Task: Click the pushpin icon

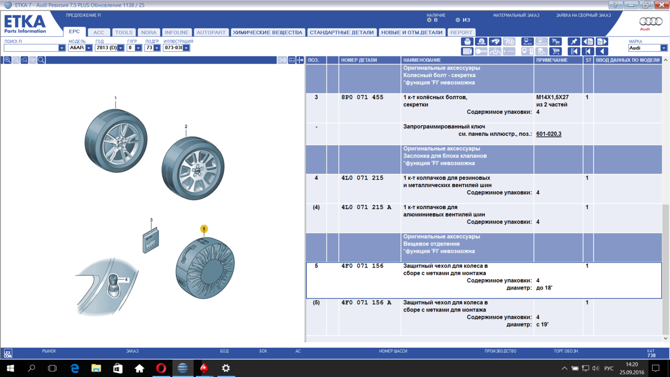Action: click(574, 41)
